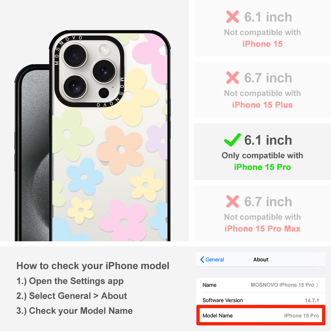Viewport: 331px width, 331px height.
Task: Click the top-left camera lens
Action: pos(74,56)
